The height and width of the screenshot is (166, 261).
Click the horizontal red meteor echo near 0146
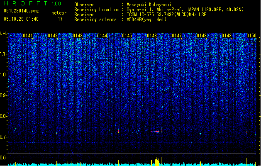[x=155, y=132]
